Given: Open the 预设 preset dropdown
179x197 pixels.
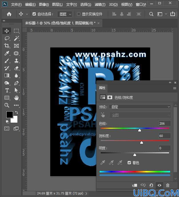Looking at the screenshot, I should (140, 107).
